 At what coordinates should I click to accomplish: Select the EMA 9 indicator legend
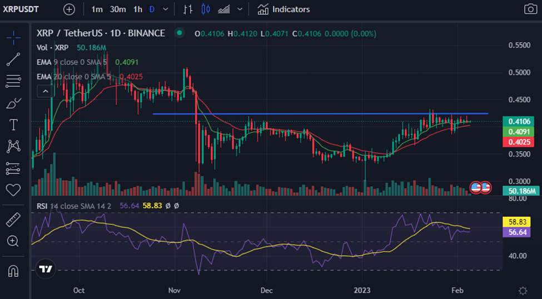(72, 62)
